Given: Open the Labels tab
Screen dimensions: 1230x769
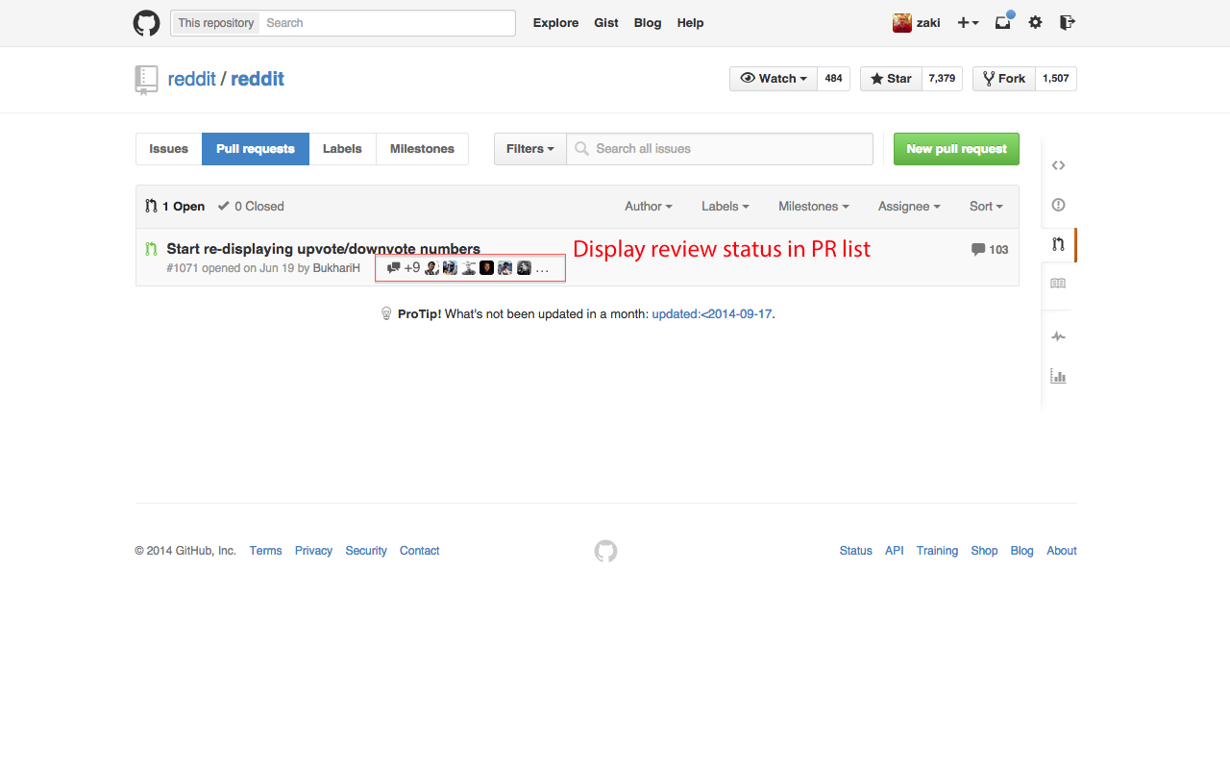Looking at the screenshot, I should pyautogui.click(x=342, y=149).
